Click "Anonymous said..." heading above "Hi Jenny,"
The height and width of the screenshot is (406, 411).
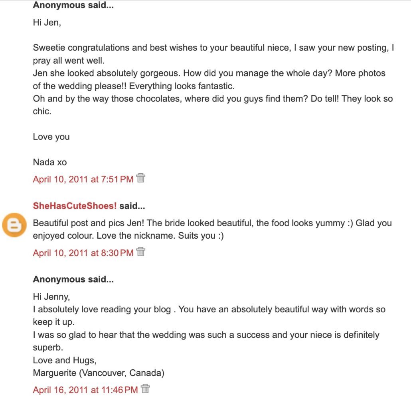(x=73, y=279)
